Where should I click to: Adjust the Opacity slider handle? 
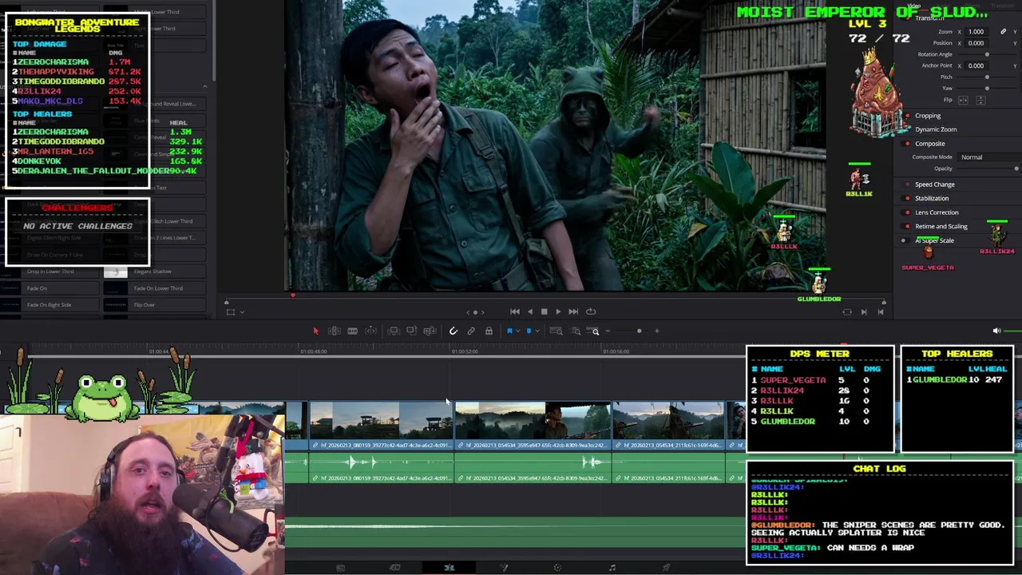click(x=1016, y=169)
